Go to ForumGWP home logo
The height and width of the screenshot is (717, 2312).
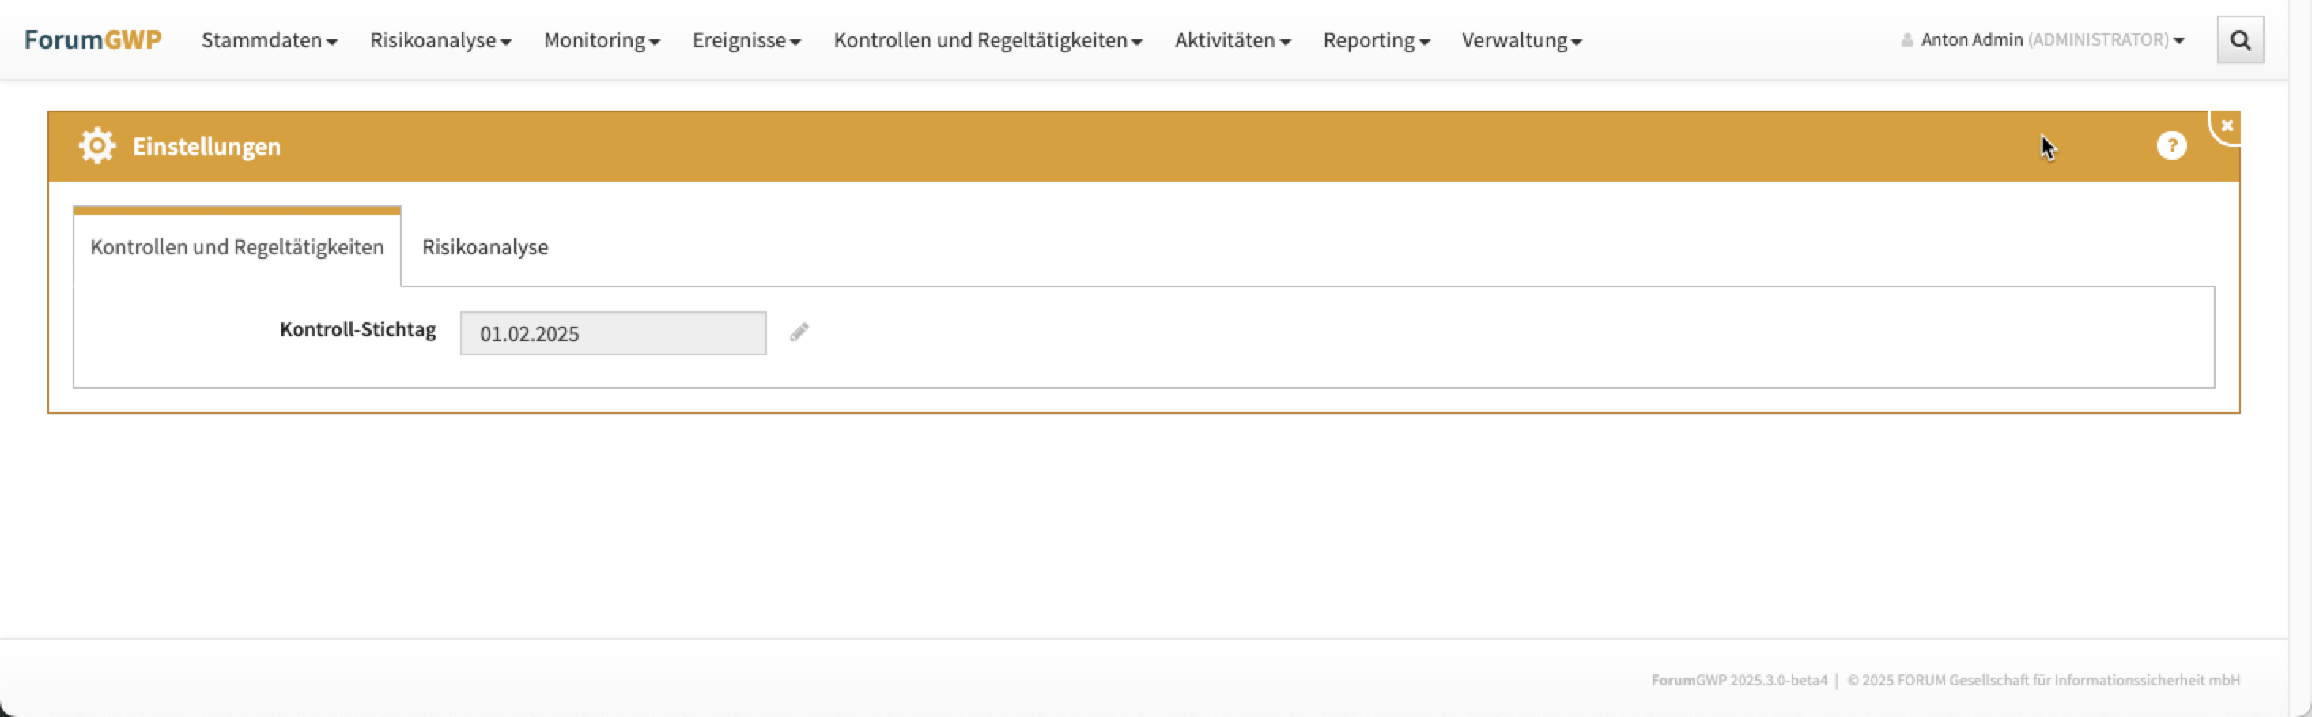93,40
